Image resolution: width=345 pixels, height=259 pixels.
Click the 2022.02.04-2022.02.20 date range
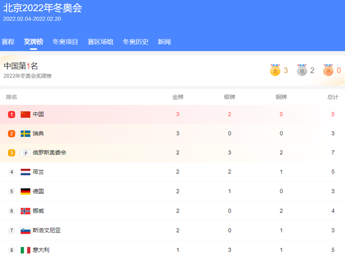[32, 19]
